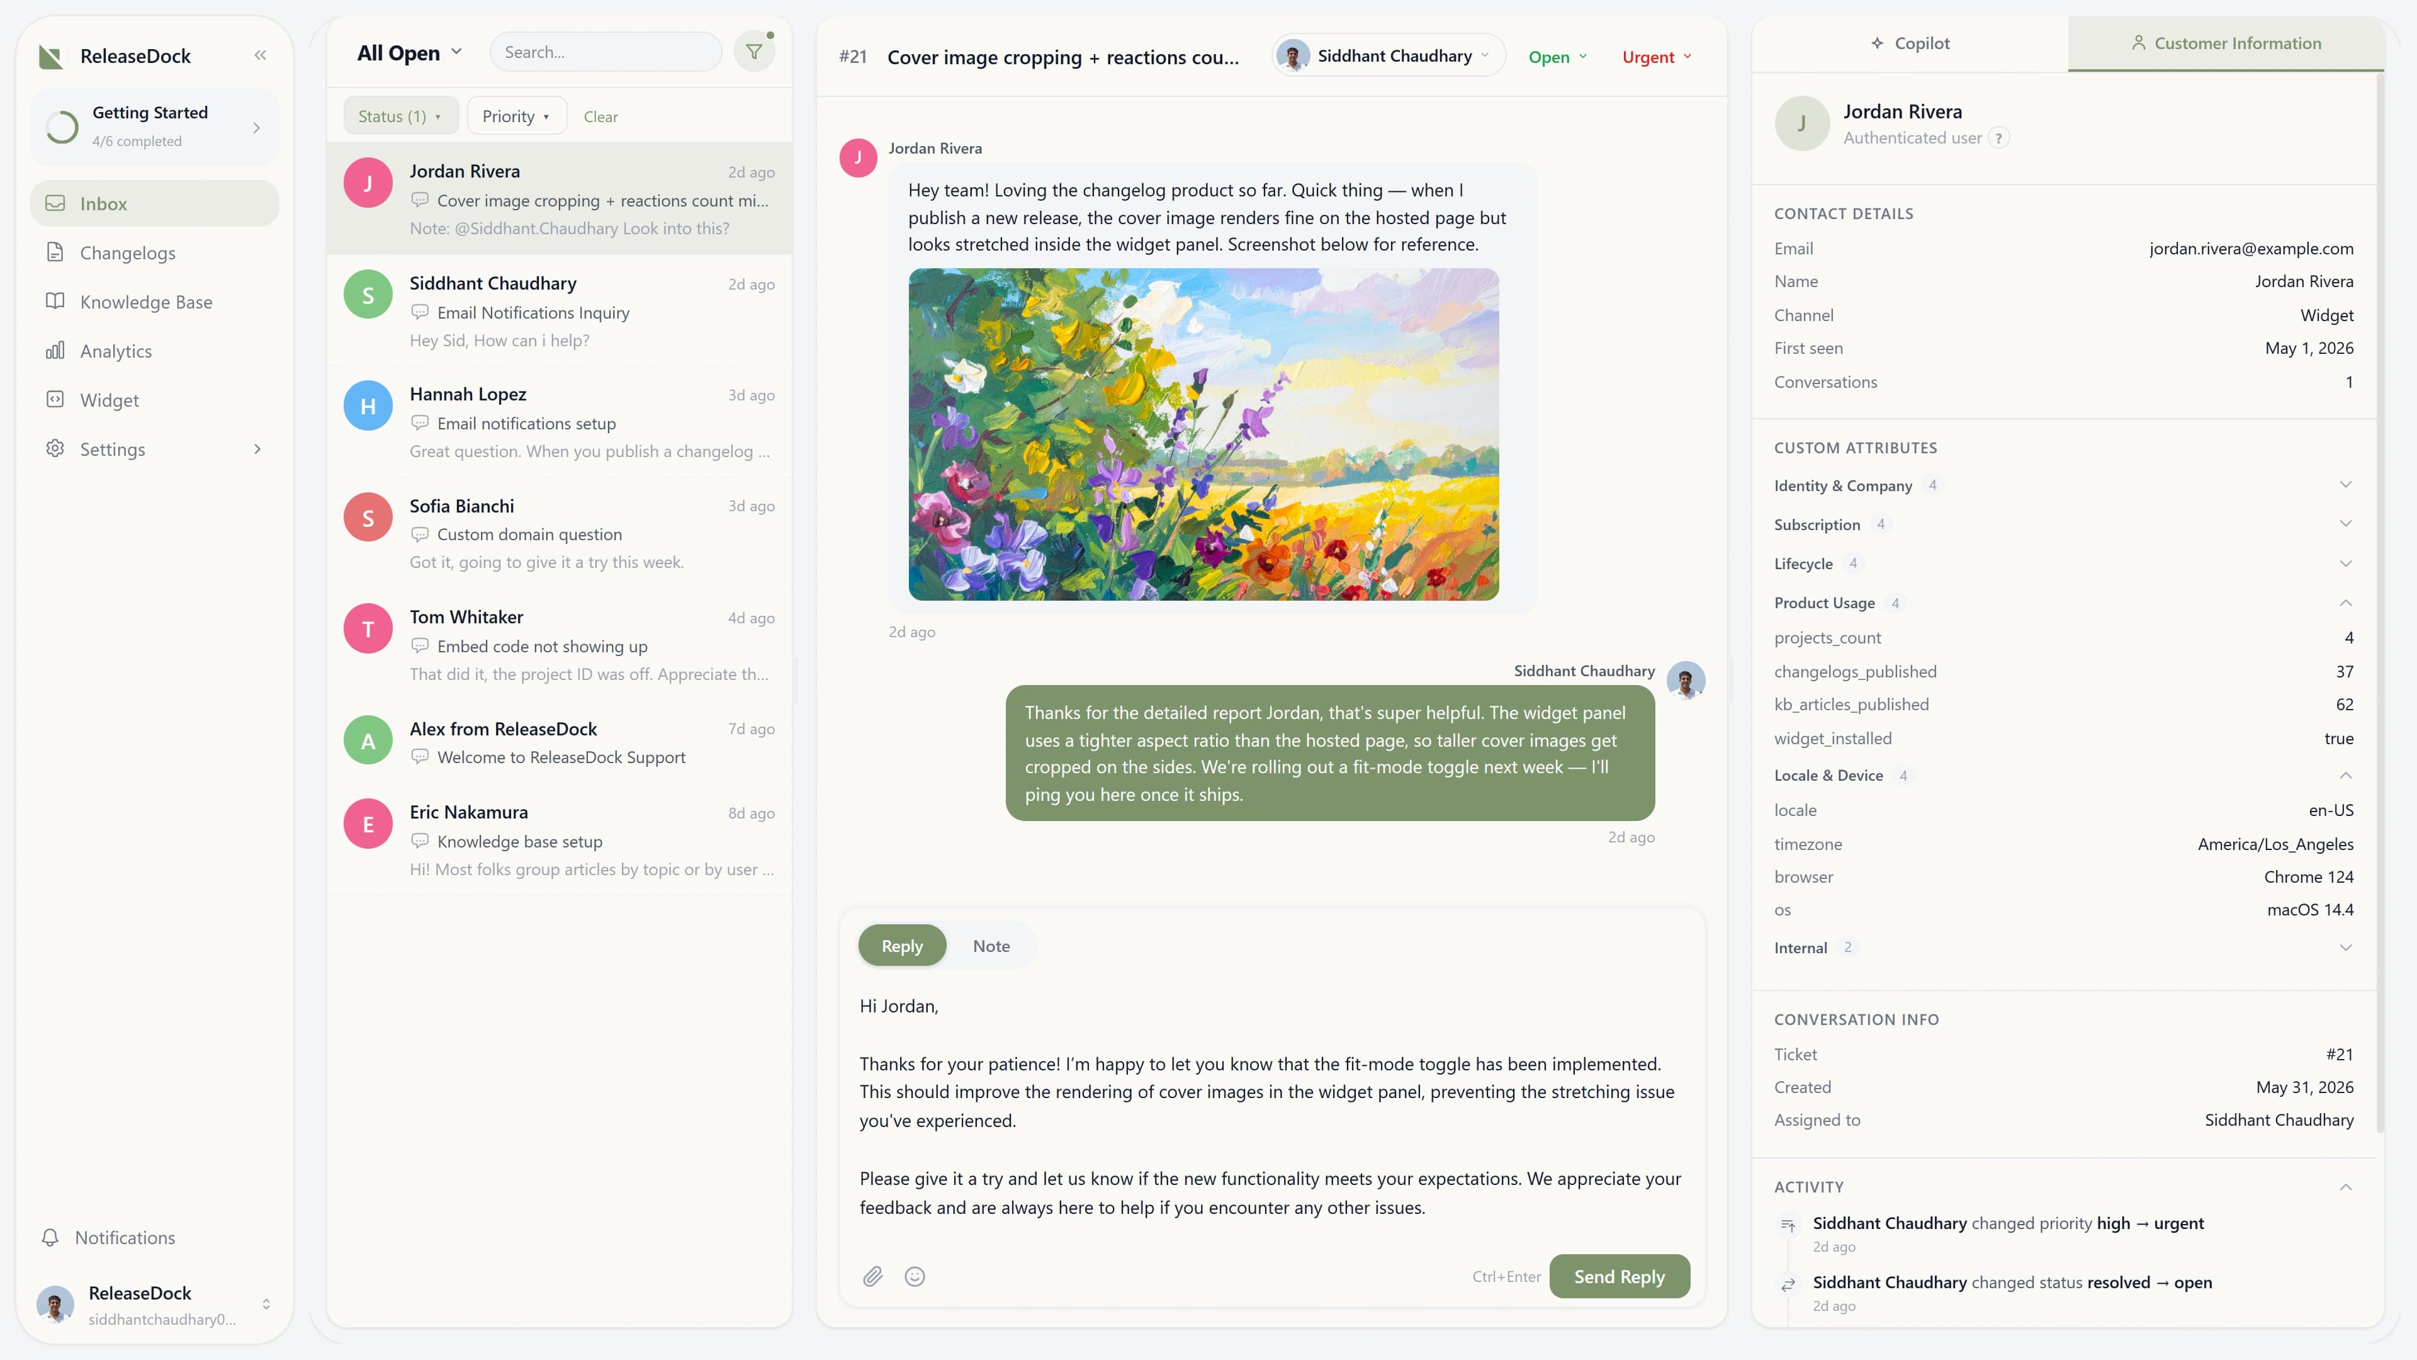Image resolution: width=2417 pixels, height=1360 pixels.
Task: Open the Sofia Bianchi custom domain conversation
Action: click(559, 533)
